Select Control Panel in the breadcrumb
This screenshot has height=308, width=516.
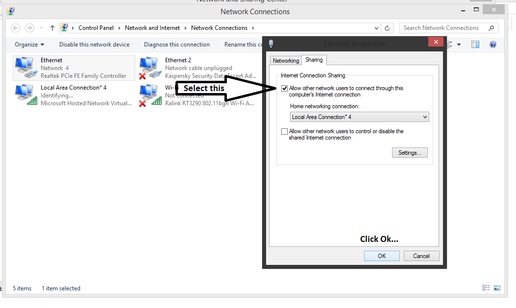96,28
